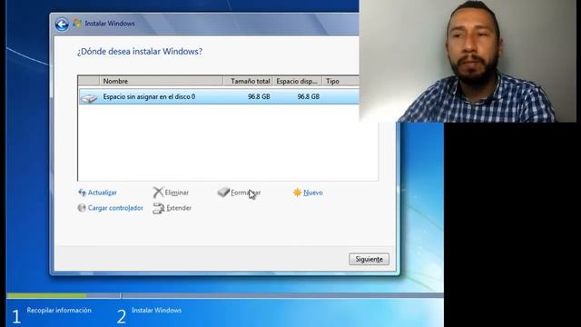Click the disk drive icon in the list row
Screen dimensions: 581x327
(89, 98)
